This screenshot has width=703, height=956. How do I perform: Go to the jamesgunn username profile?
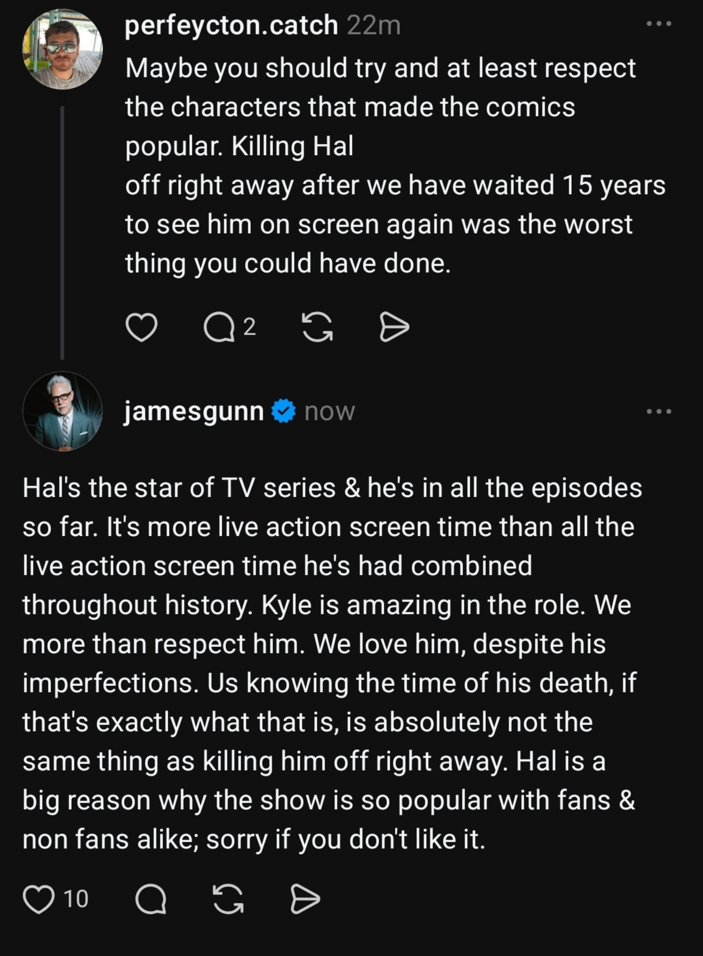pos(194,412)
